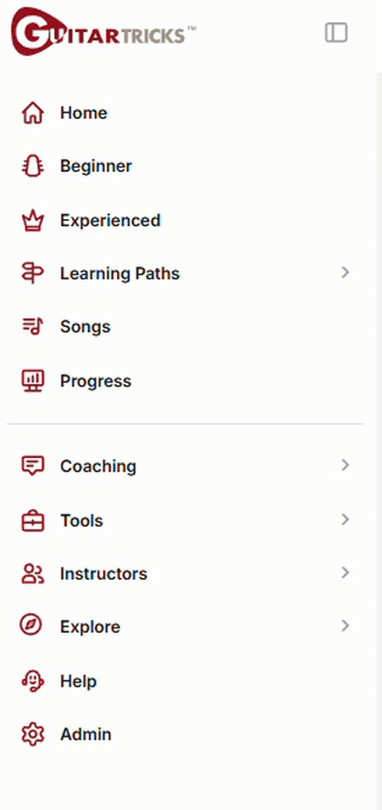Image resolution: width=382 pixels, height=810 pixels.
Task: Expand the Learning Paths chevron
Action: [x=345, y=272]
